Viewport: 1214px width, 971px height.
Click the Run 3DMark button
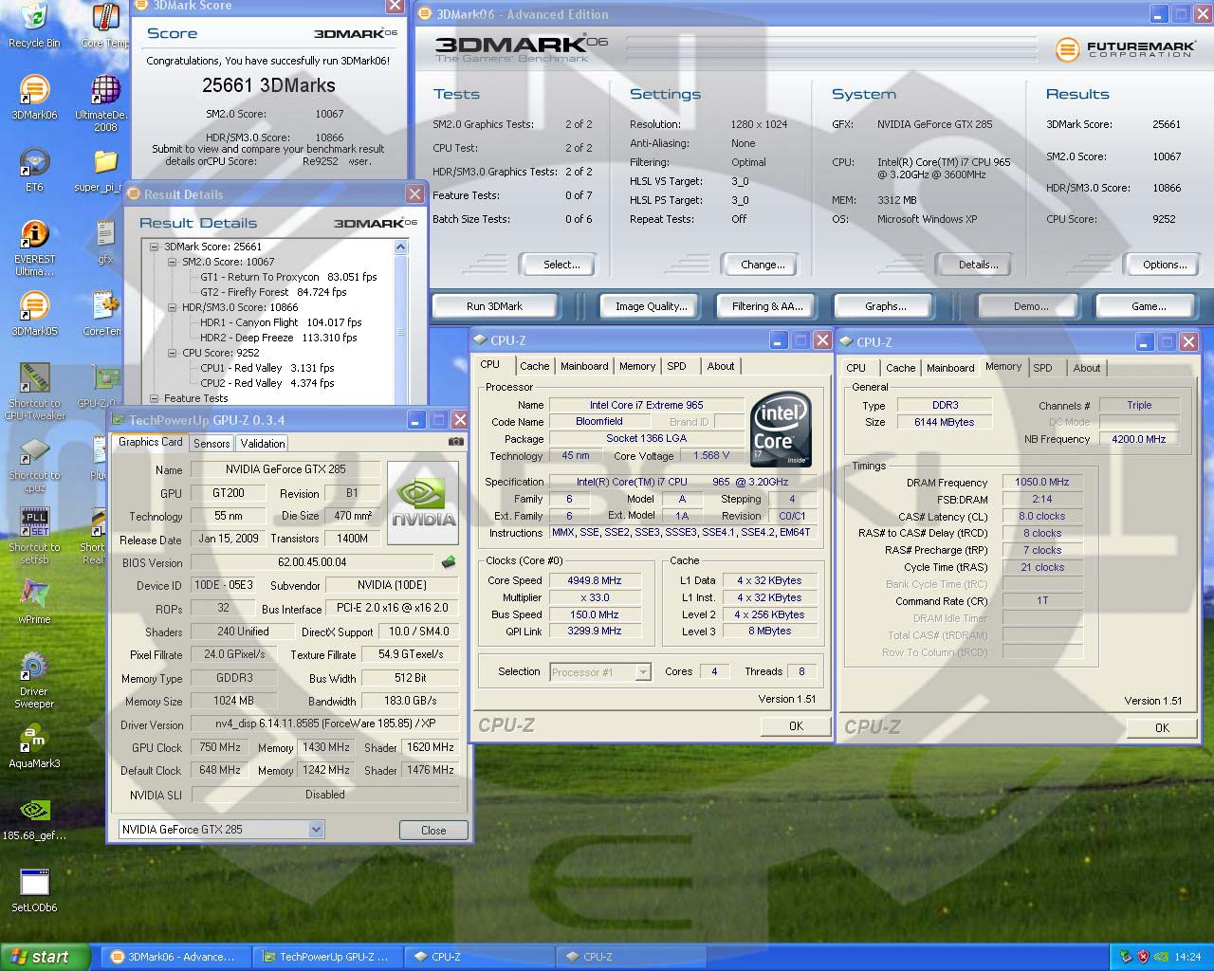click(x=495, y=306)
